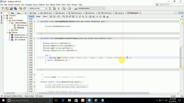Viewport: 184px width, 103px height.
Task: Open the default config dropdown
Action: pyautogui.click(x=38, y=8)
